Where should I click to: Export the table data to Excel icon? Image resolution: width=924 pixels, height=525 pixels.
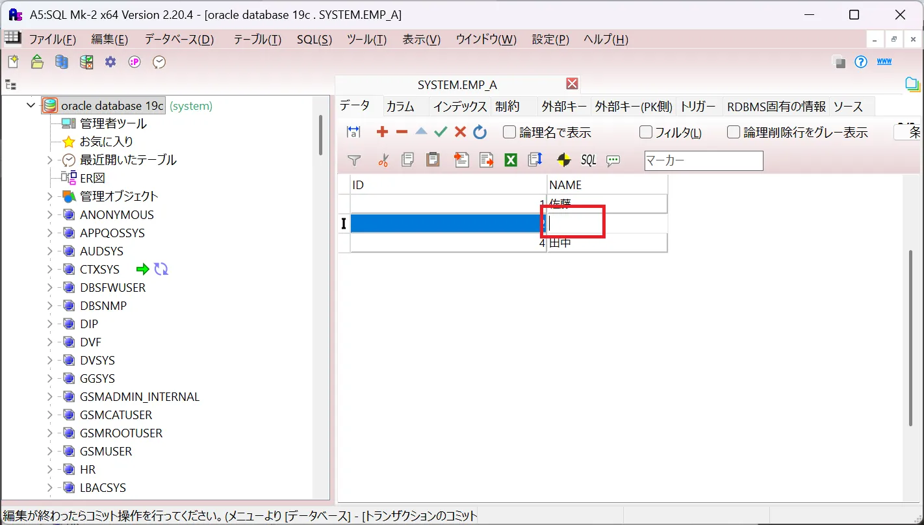pyautogui.click(x=511, y=160)
